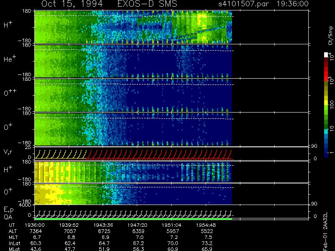
Task: Click the "E,p" panel label
Action: [8, 210]
